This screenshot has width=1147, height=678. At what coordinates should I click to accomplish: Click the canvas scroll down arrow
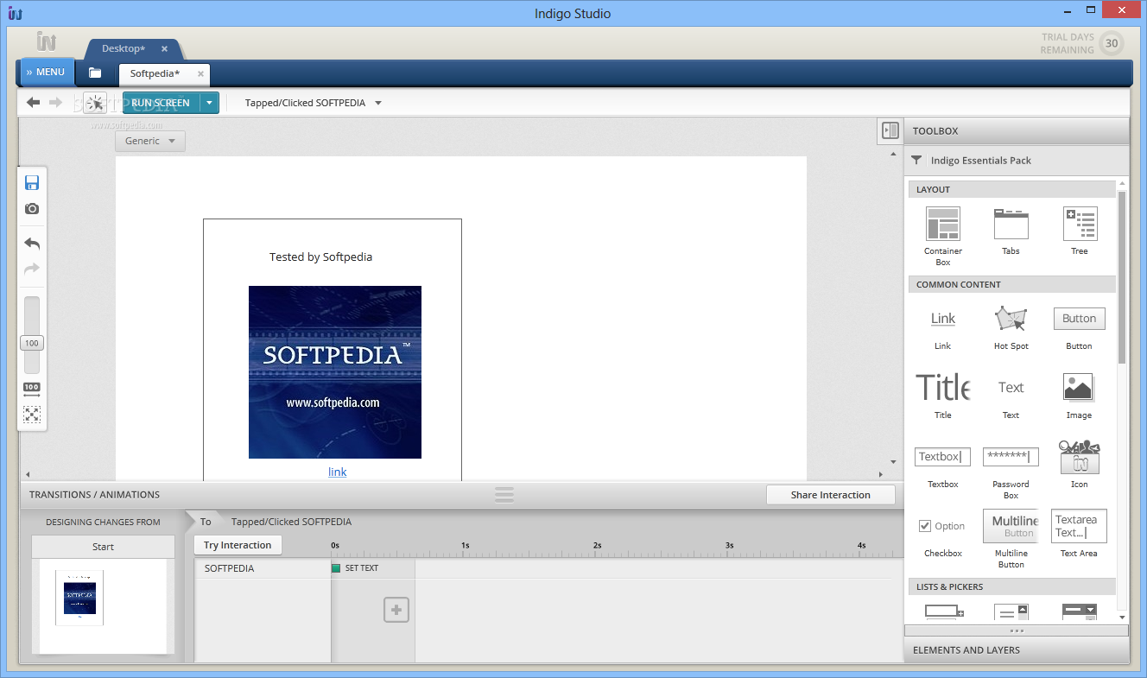(893, 462)
